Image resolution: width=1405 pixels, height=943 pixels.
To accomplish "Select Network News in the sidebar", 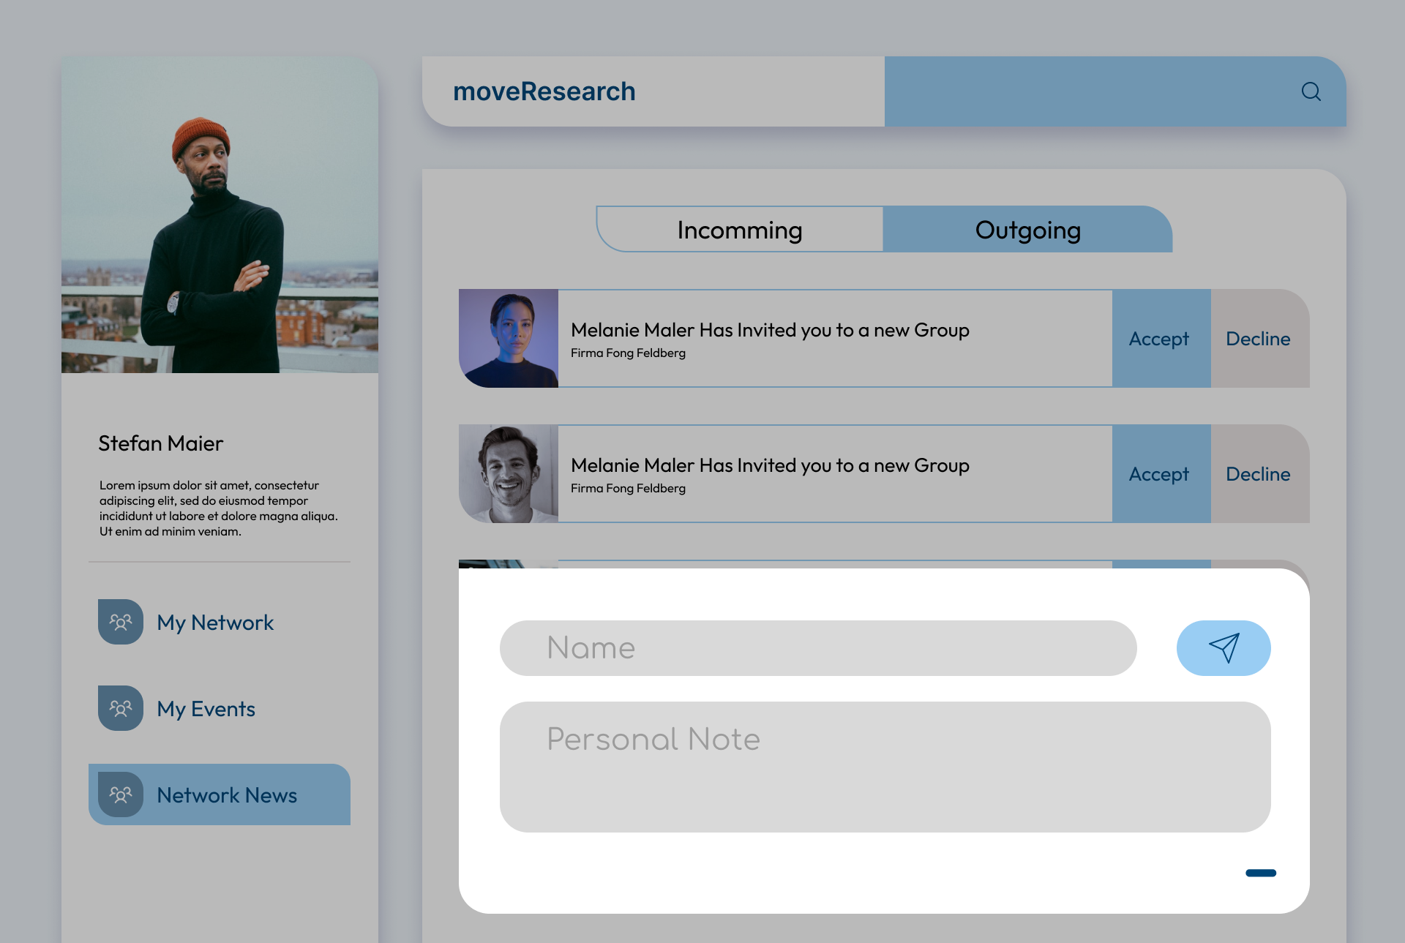I will [x=227, y=795].
